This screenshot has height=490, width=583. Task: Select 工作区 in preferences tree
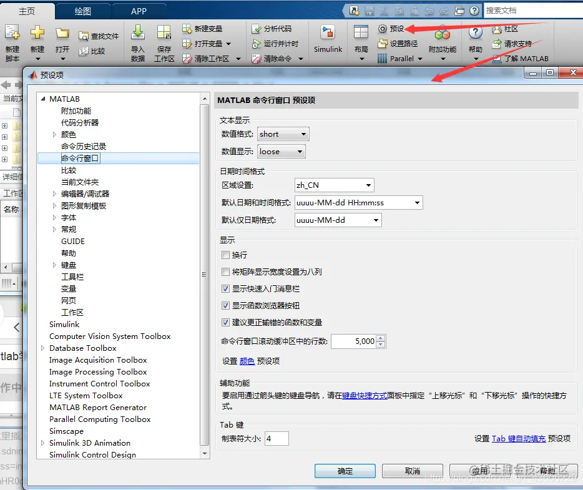(x=72, y=312)
